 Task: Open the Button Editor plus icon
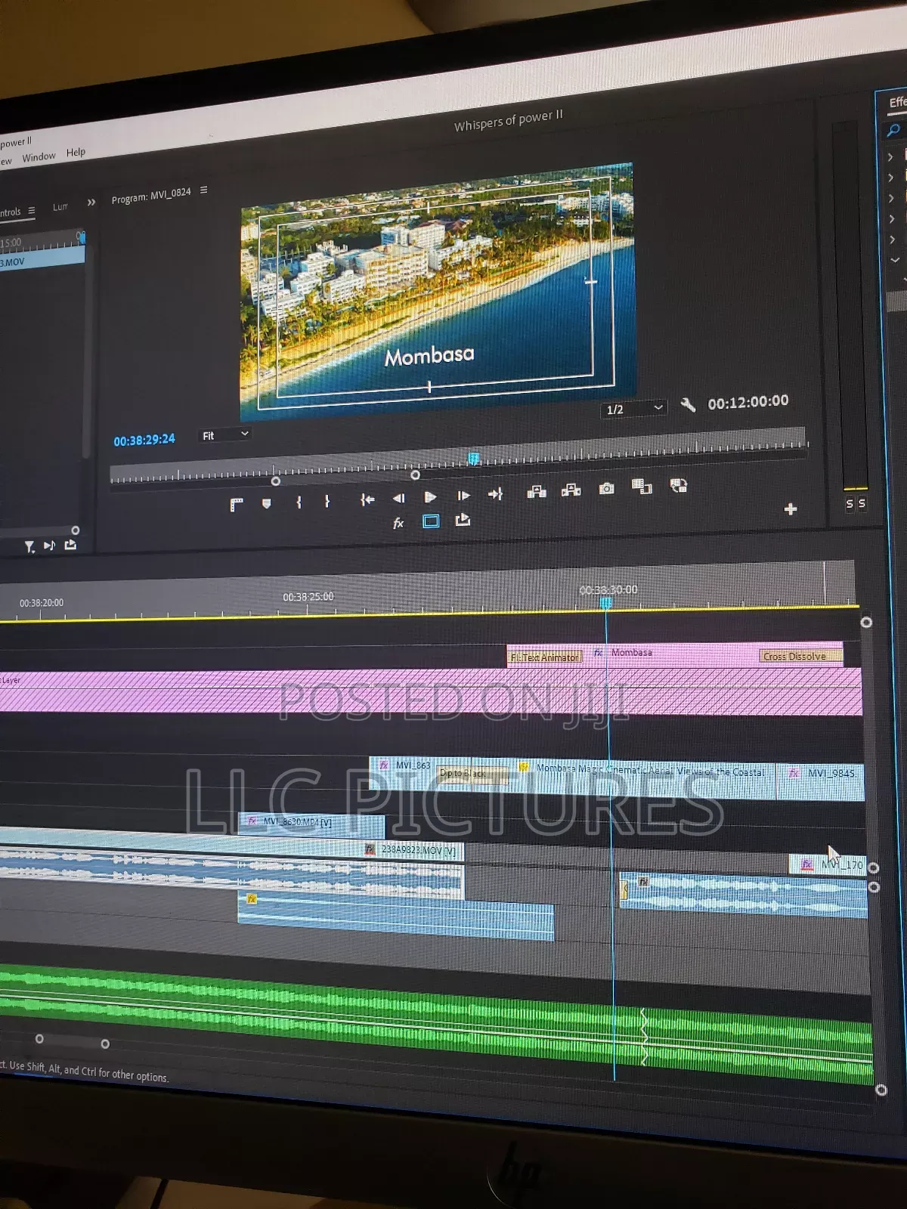tap(791, 509)
